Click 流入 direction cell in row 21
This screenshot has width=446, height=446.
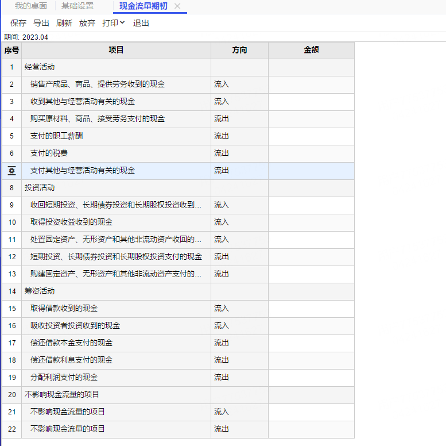click(239, 412)
